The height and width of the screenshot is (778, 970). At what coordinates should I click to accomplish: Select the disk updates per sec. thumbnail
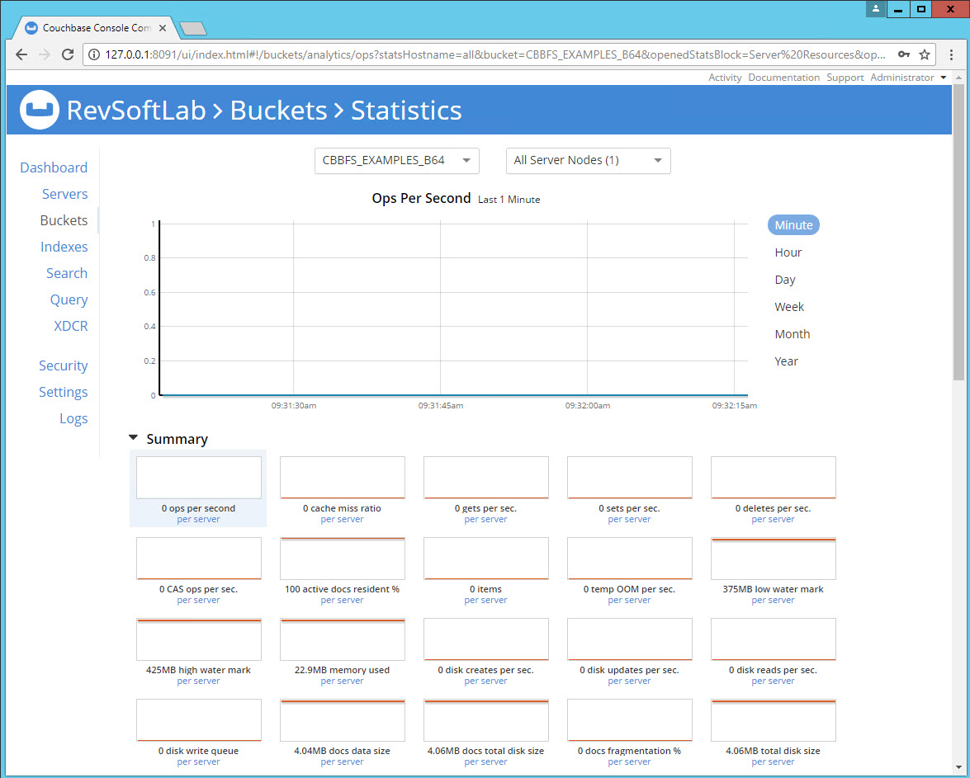[629, 639]
